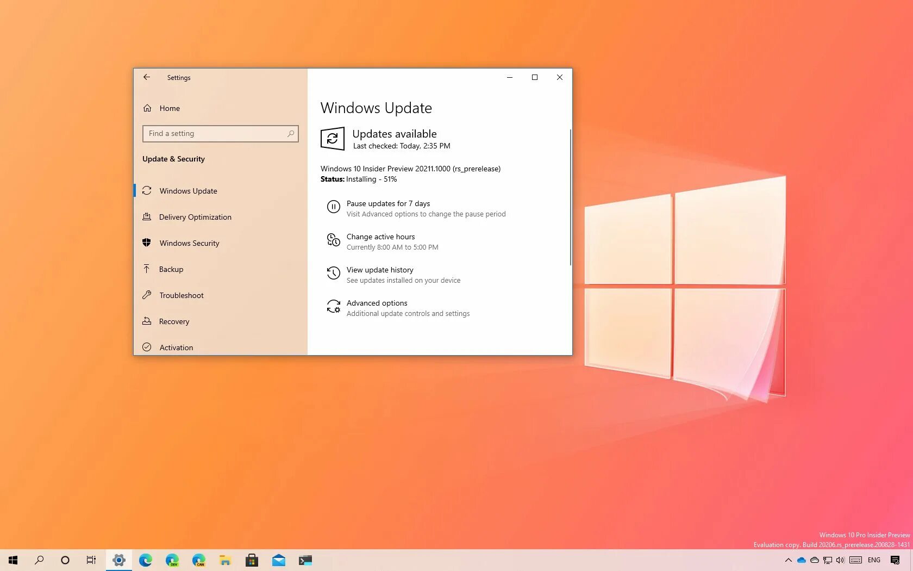Click the Delivery Optimization sidebar icon

[x=147, y=216]
